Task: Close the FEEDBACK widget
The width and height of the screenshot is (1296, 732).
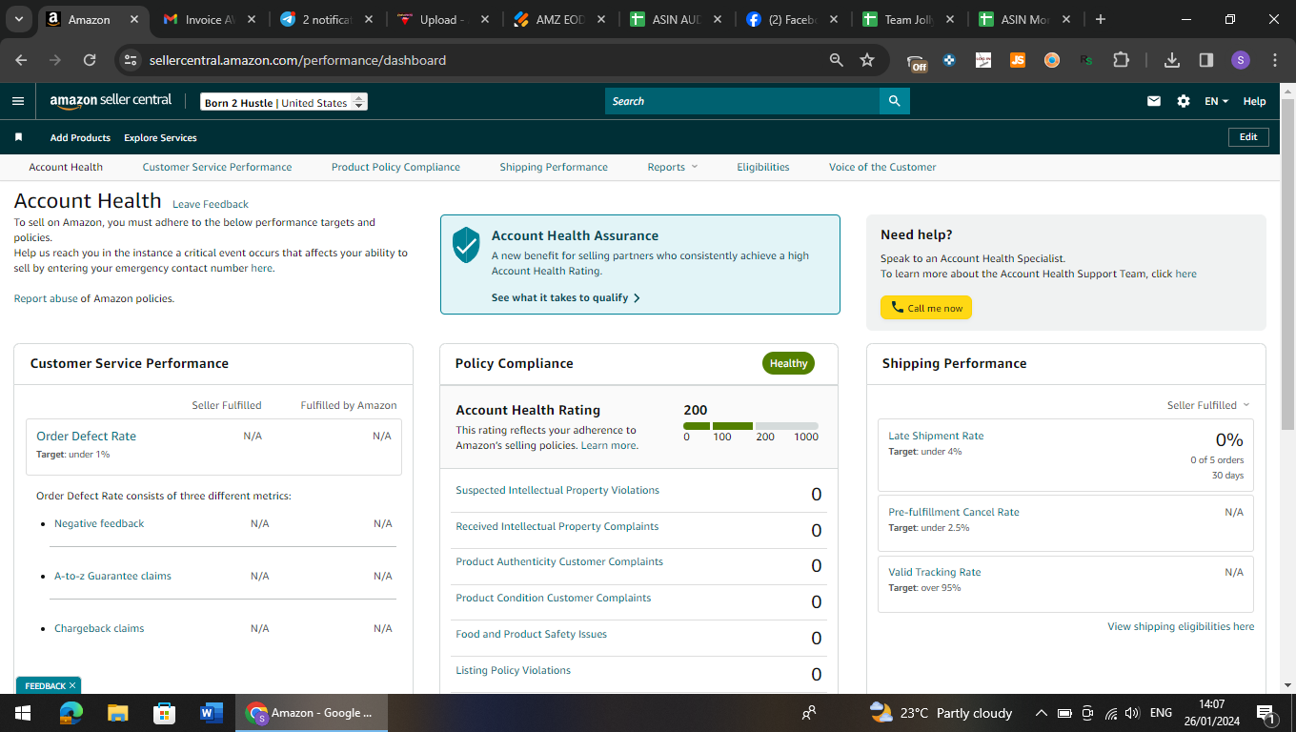Action: 72,685
